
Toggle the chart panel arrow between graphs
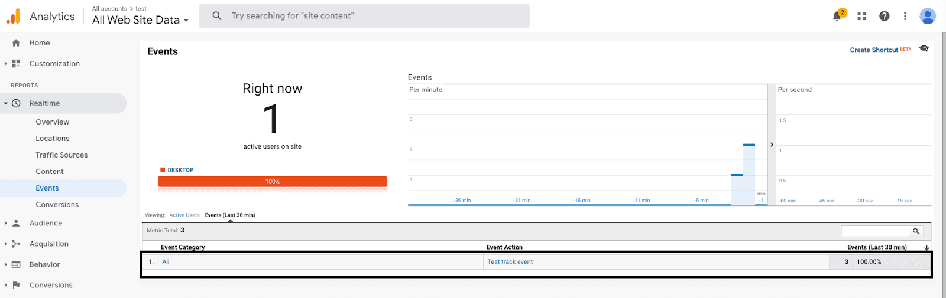772,145
